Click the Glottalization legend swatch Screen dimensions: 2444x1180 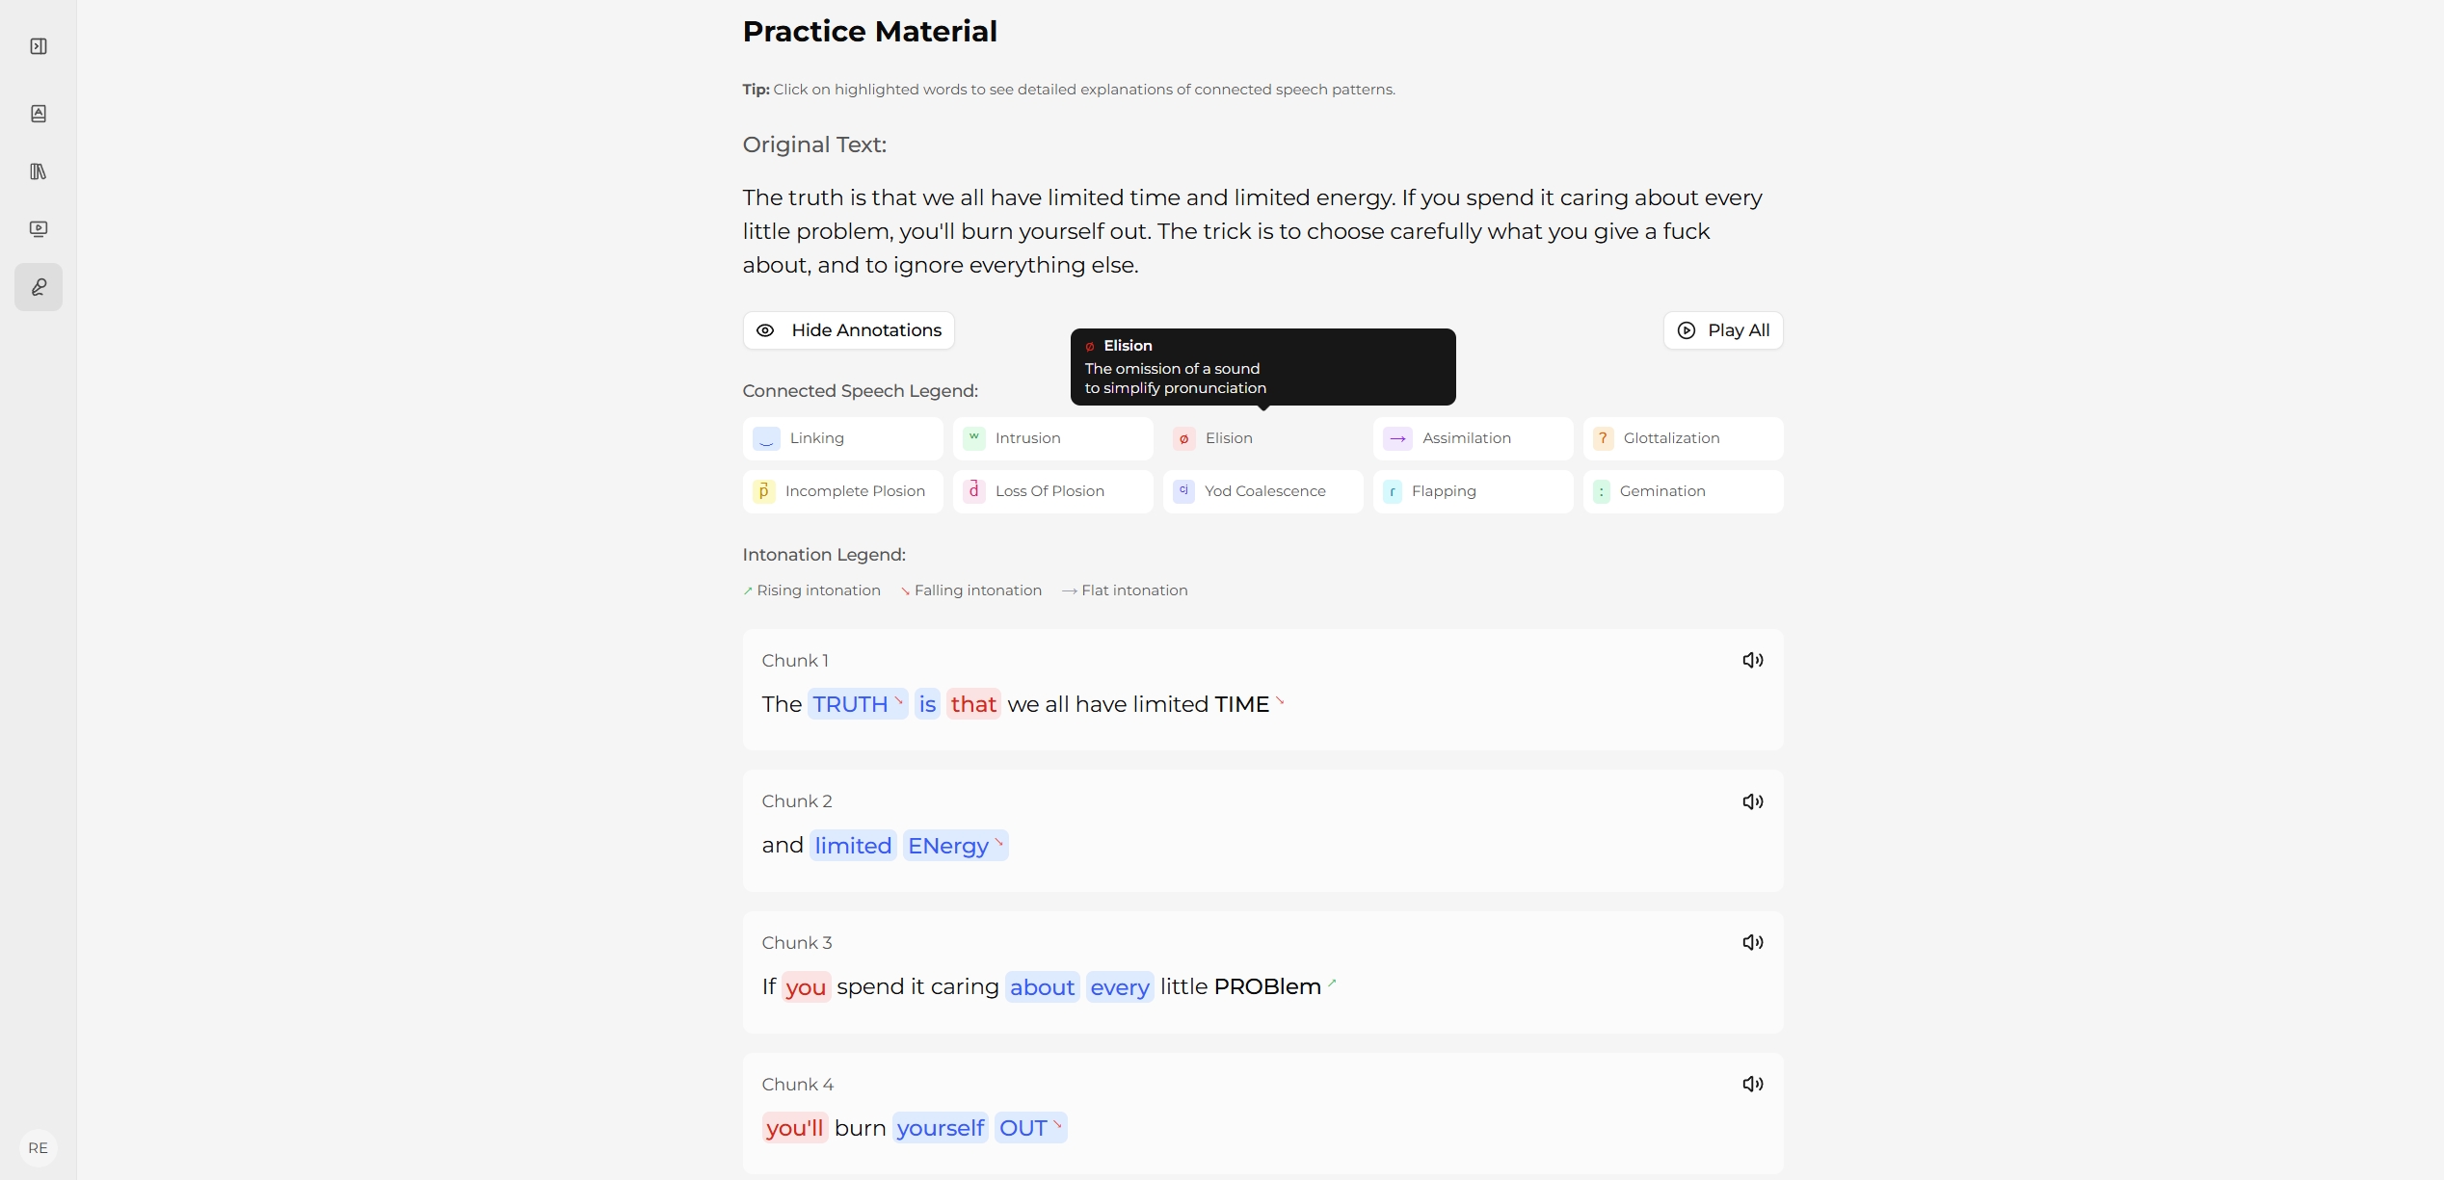click(1603, 438)
